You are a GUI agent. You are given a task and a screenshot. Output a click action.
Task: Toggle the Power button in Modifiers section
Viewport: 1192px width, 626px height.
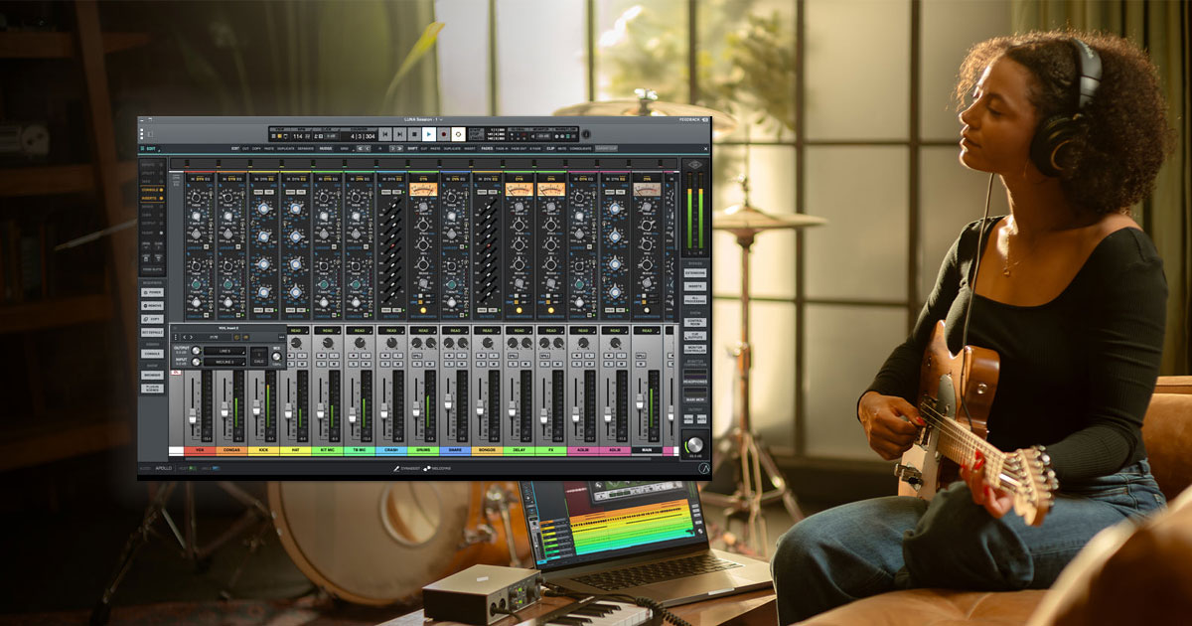153,293
